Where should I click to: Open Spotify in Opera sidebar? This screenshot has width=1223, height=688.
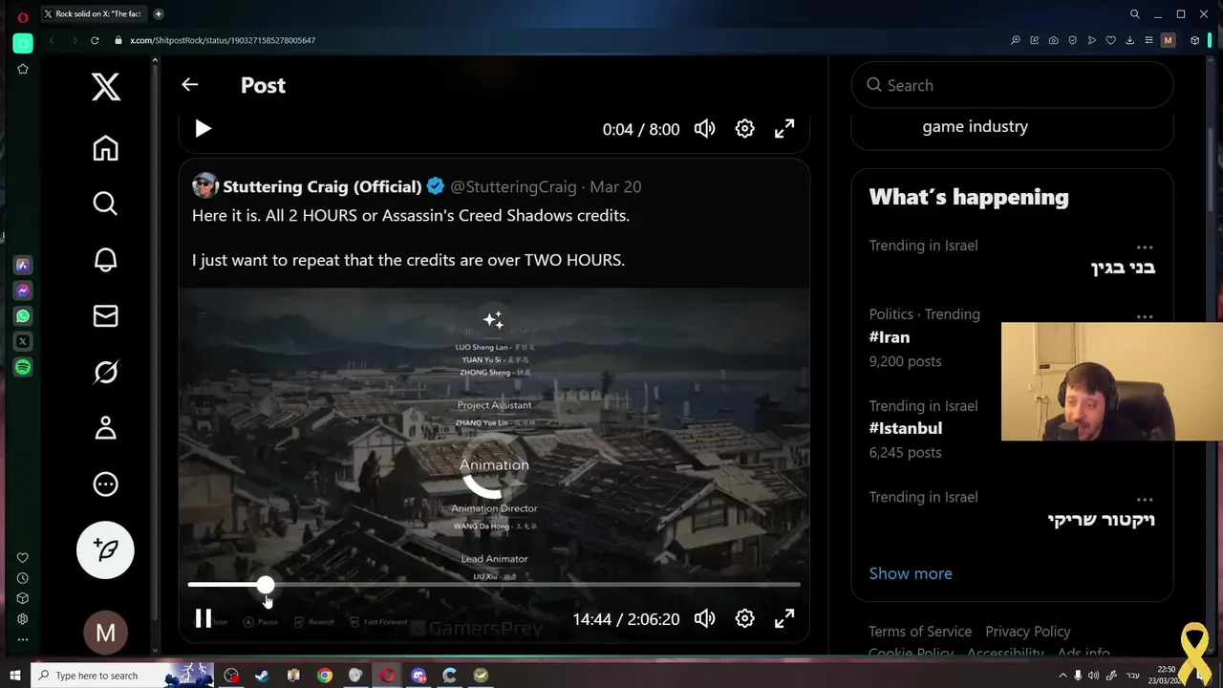point(23,367)
